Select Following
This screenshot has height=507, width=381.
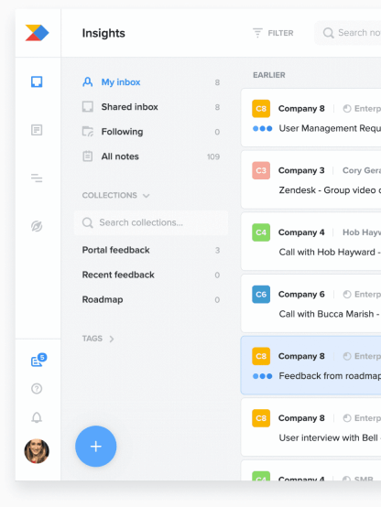tap(151, 132)
